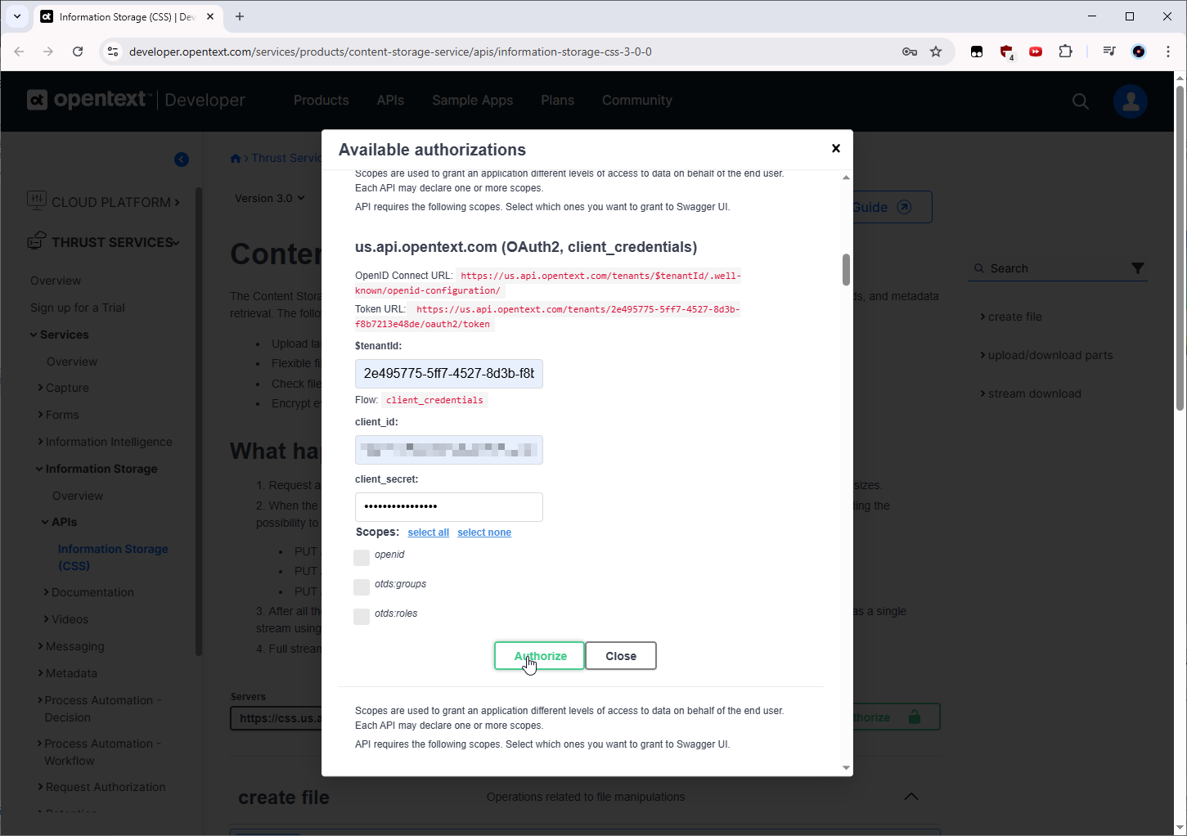1187x836 pixels.
Task: Expand Capture in sidebar
Action: click(x=64, y=388)
